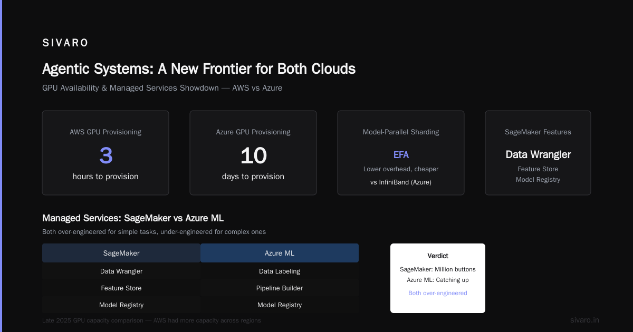Click the large number 3 value

coord(105,156)
